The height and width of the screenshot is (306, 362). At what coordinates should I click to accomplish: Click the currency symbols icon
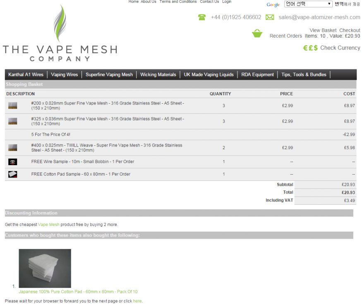click(310, 48)
